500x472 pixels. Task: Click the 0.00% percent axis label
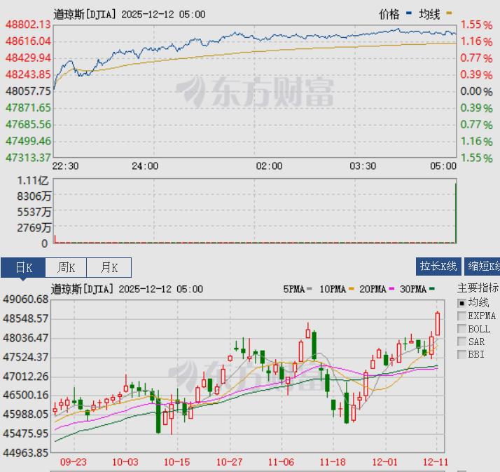coord(476,91)
